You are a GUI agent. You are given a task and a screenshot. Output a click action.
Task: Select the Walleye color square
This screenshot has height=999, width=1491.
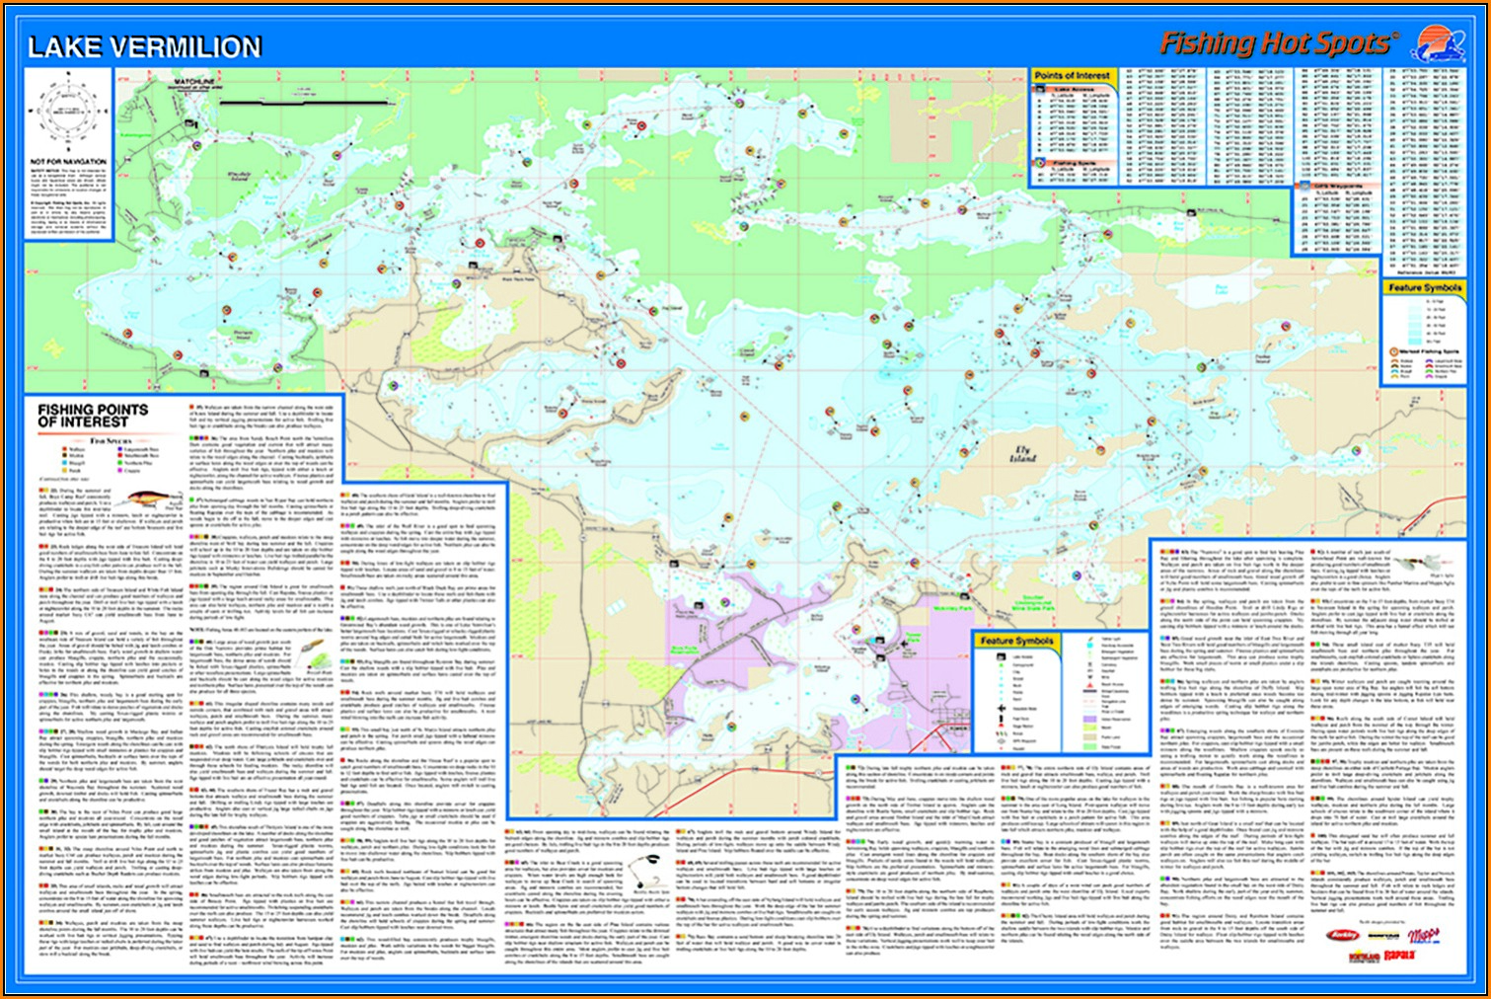pyautogui.click(x=66, y=449)
